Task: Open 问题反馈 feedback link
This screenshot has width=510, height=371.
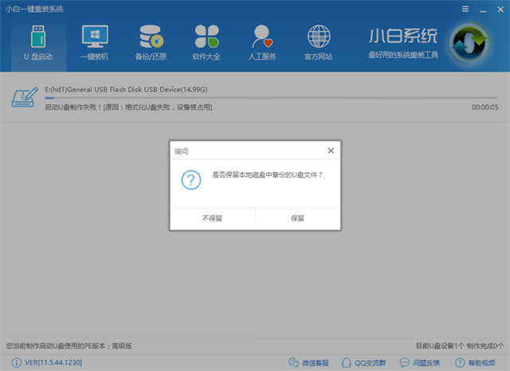Action: [x=421, y=363]
